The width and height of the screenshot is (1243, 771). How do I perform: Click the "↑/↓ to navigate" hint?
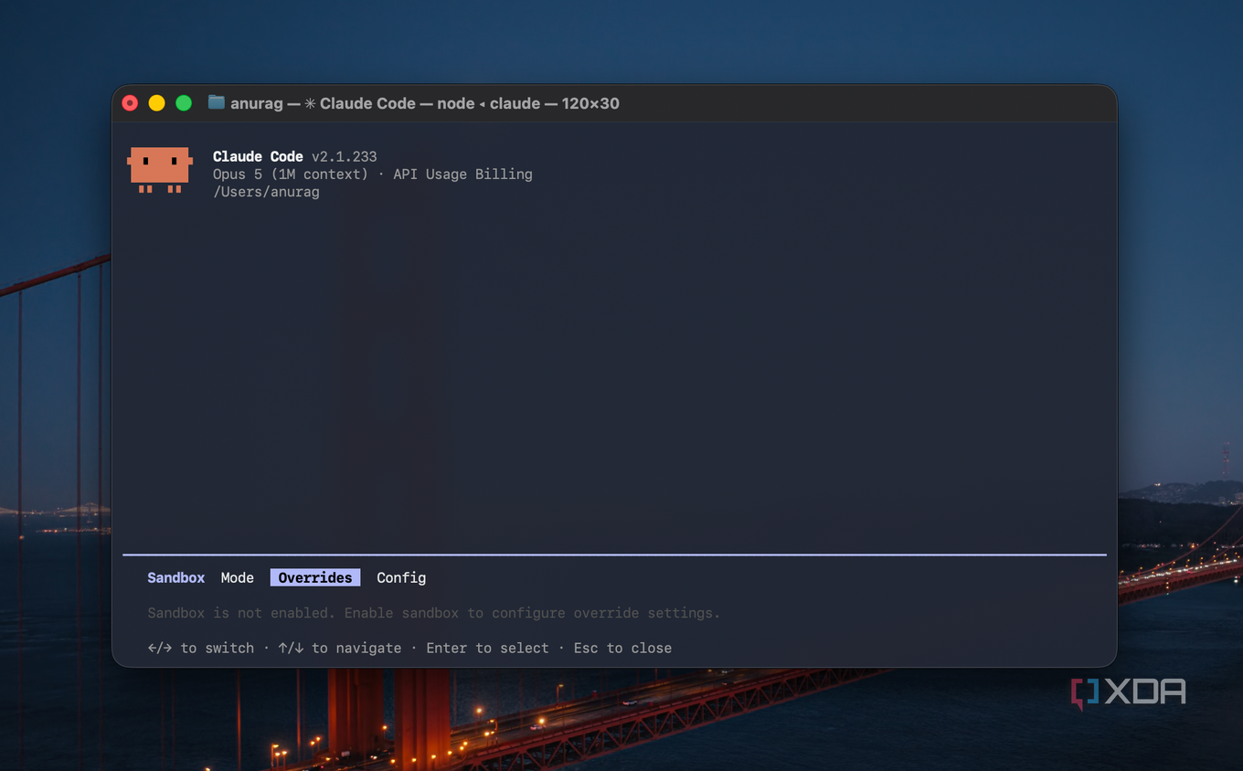(x=340, y=648)
